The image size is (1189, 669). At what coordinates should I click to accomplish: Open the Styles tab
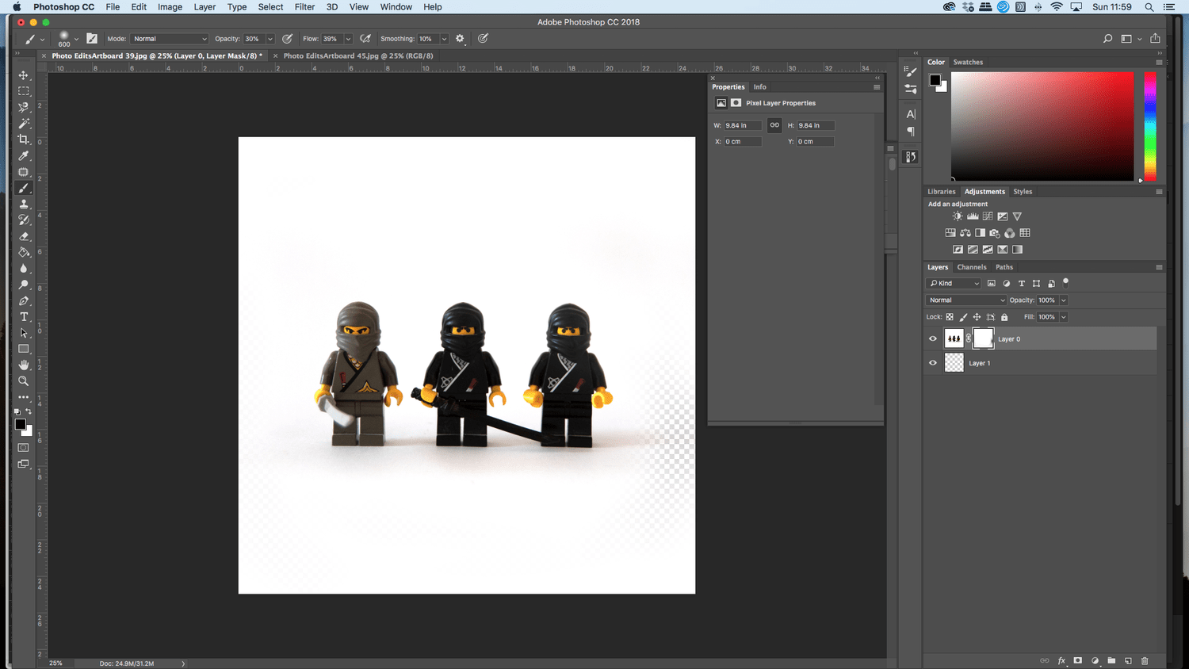point(1023,192)
